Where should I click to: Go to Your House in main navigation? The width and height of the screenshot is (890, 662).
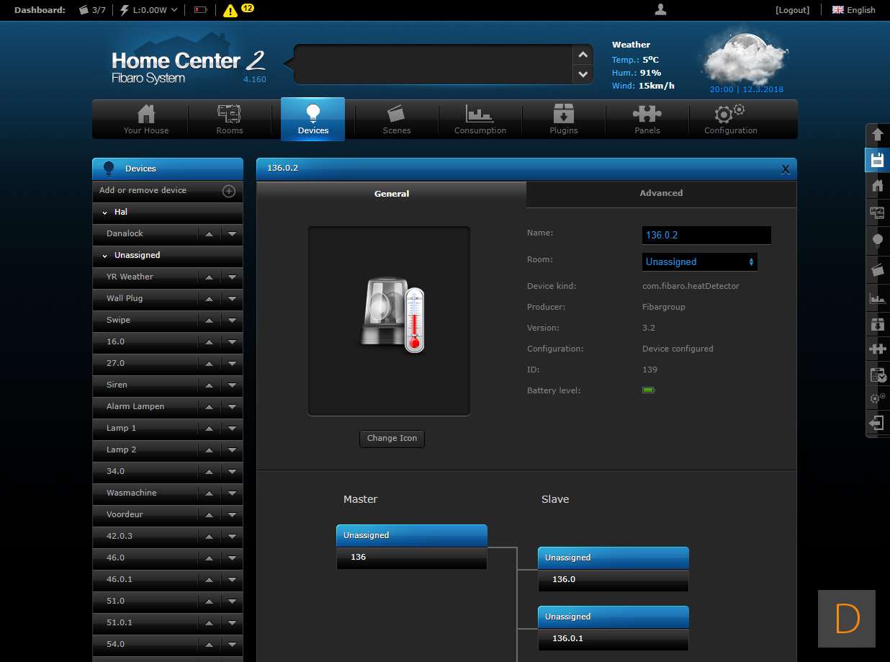point(146,120)
